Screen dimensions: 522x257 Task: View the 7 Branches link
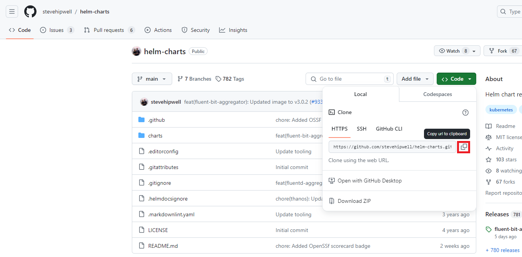pyautogui.click(x=194, y=79)
